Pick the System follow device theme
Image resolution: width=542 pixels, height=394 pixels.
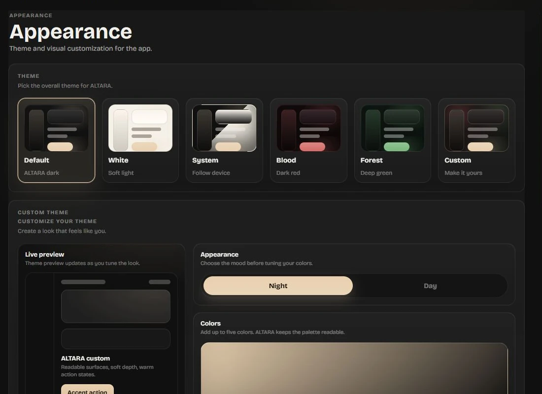point(224,140)
